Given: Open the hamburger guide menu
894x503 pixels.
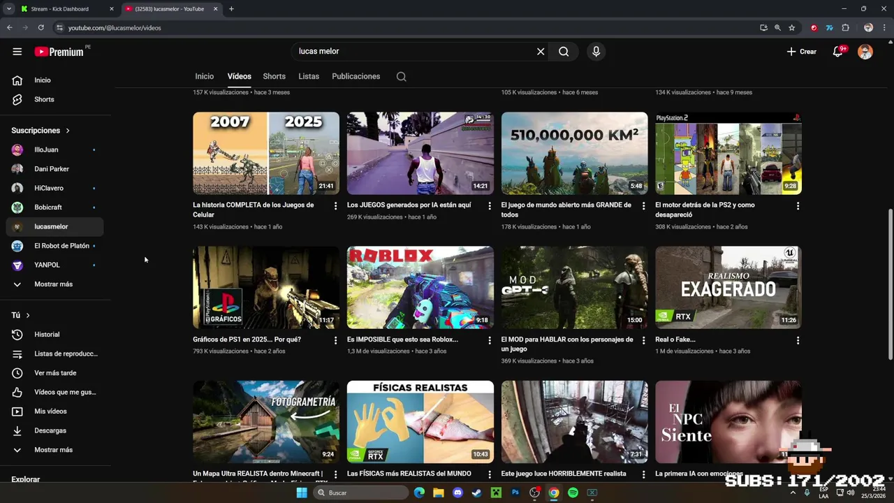Looking at the screenshot, I should 17,52.
